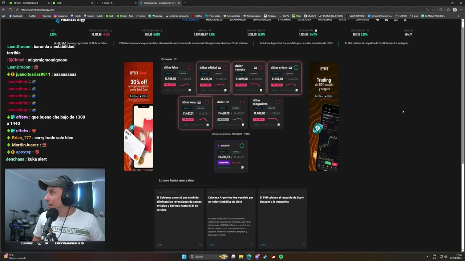This screenshot has width=465, height=261.
Task: Open +info link on dólar blue card
Action: [x=167, y=90]
